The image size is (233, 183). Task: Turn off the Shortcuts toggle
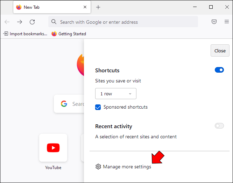pos(219,70)
